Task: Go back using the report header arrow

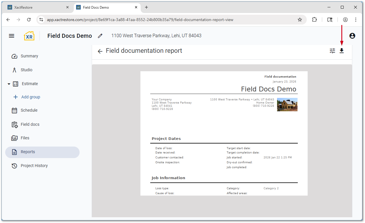Action: [100, 51]
